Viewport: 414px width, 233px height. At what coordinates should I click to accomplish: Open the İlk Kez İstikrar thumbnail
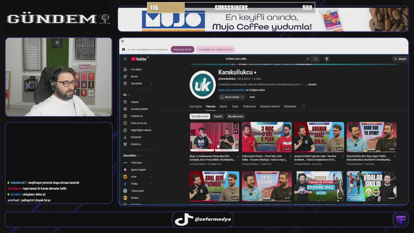coord(267,186)
